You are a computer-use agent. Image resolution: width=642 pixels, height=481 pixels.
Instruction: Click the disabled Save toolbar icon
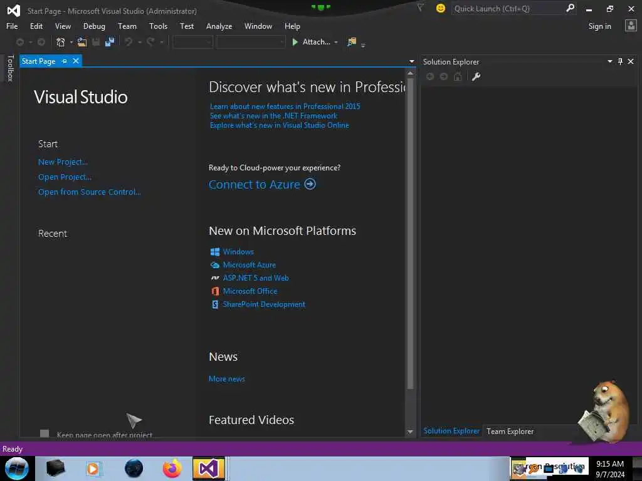click(96, 42)
